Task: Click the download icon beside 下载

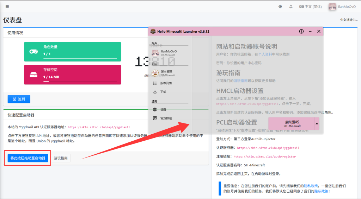Action: tap(155, 92)
